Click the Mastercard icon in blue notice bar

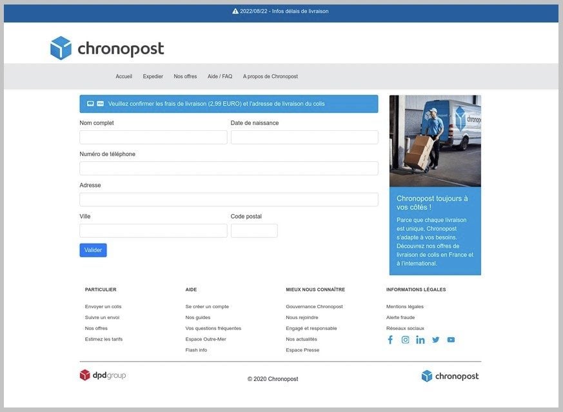(x=90, y=103)
